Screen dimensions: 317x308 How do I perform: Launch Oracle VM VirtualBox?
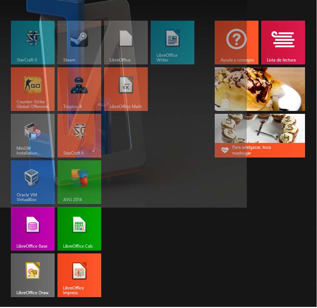33,182
